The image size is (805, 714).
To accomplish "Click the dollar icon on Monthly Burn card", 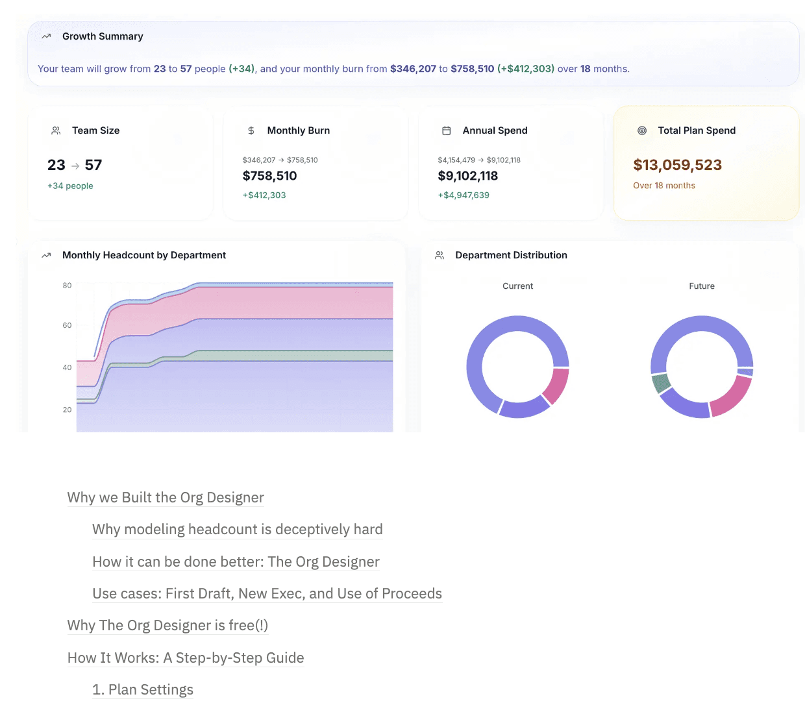I will [x=251, y=130].
